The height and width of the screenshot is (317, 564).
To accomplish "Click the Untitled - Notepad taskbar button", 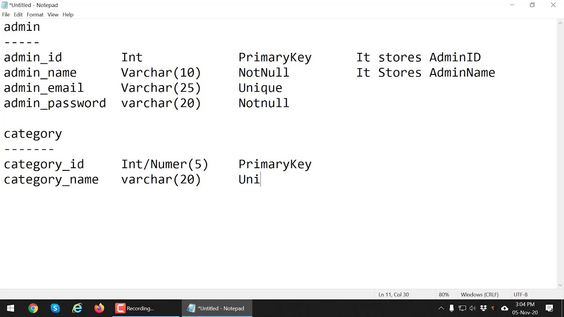I will (216, 308).
